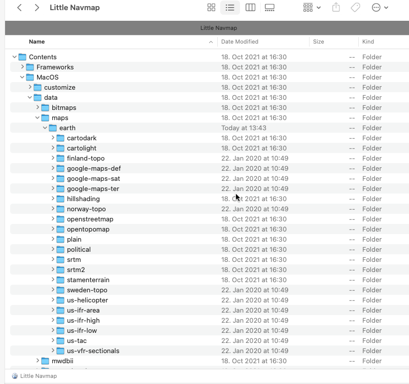Switch to list view
The image size is (409, 384).
(230, 8)
